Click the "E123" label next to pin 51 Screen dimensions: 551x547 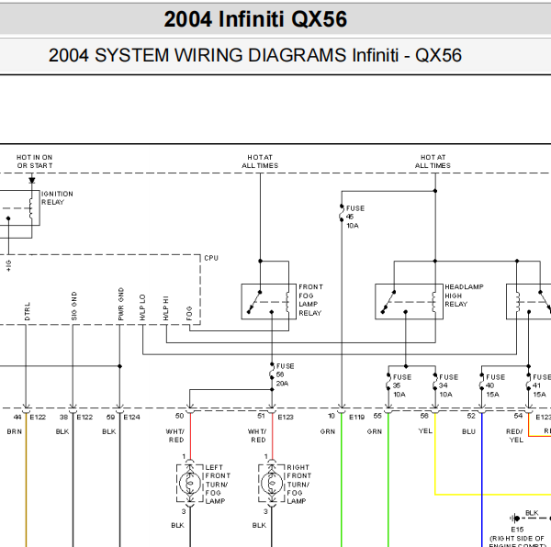point(286,417)
